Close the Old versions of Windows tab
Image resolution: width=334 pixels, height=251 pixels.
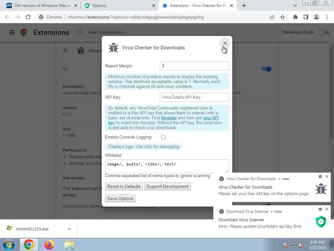76,6
